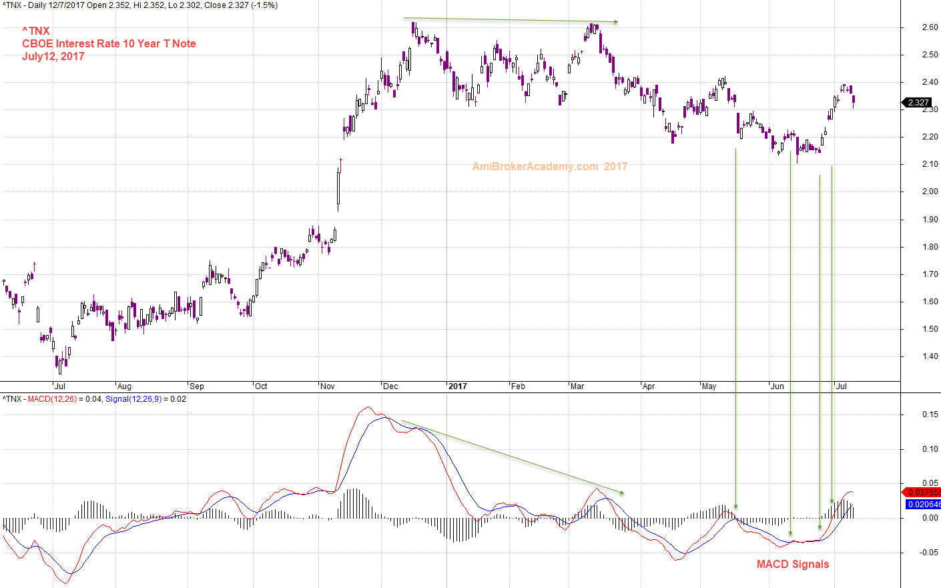Click the Jun time axis label

pyautogui.click(x=777, y=386)
